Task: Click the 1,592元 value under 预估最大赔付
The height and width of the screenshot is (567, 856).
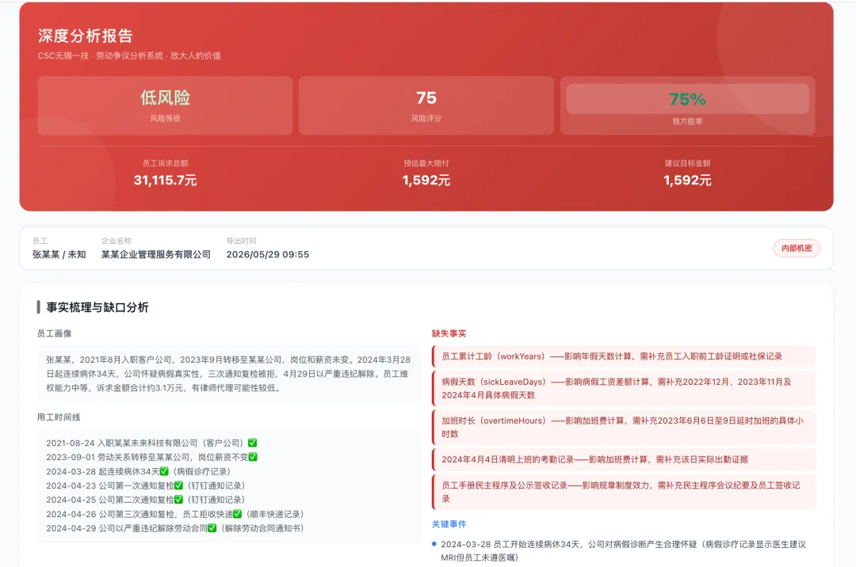Action: pos(426,181)
